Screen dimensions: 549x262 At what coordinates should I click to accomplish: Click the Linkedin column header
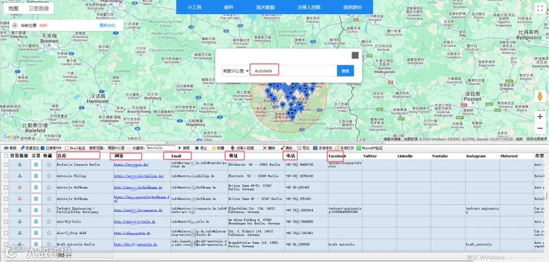[405, 156]
